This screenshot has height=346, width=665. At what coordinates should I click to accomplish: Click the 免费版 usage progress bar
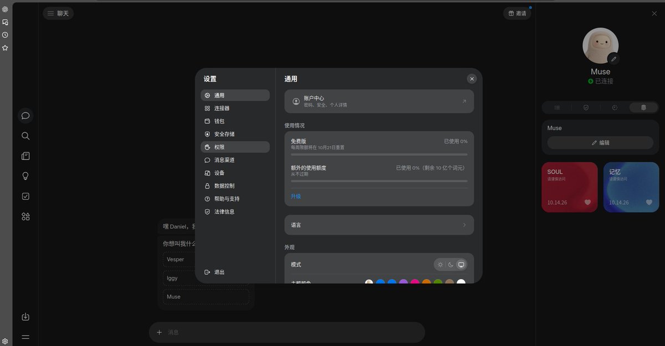(379, 154)
